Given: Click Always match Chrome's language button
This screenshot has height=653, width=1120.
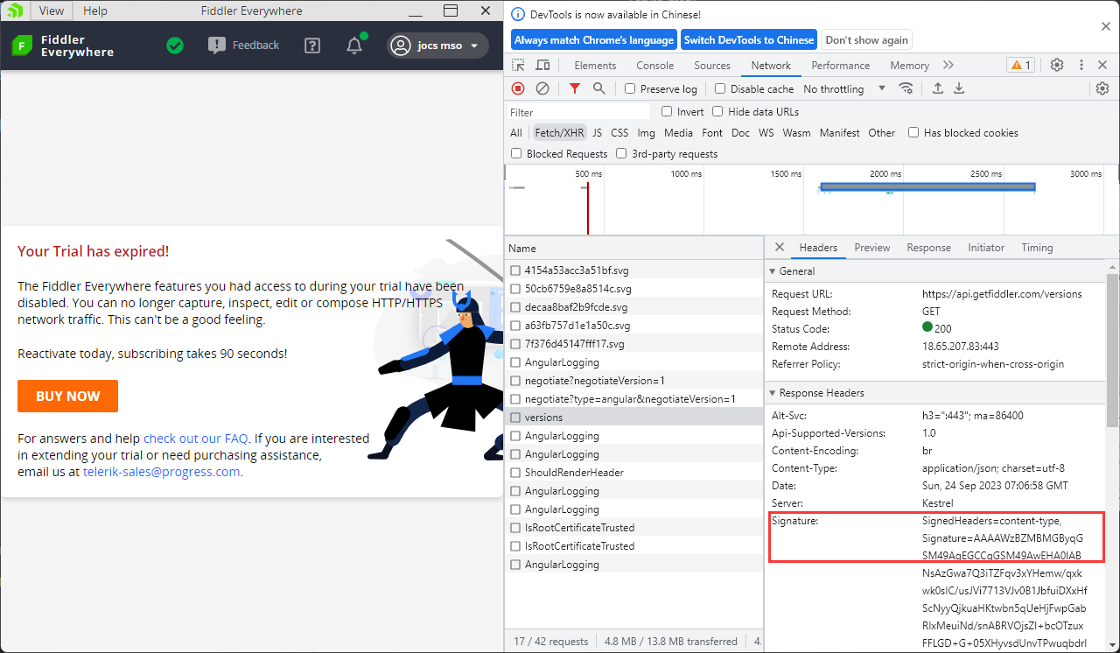Looking at the screenshot, I should coord(594,40).
